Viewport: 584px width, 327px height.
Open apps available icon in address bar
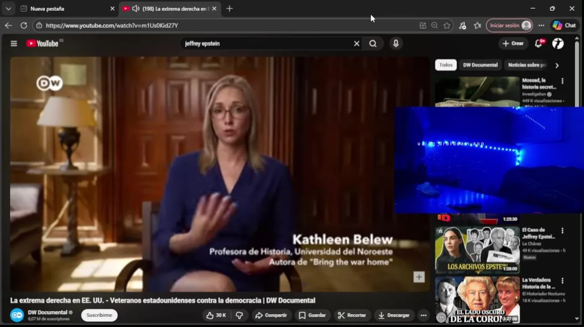tap(423, 25)
